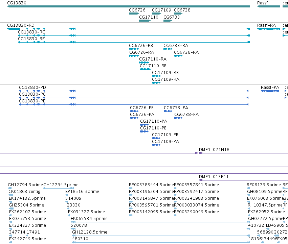Viewport: 288px width, 244px height.
Task: Select the CG17109 gene glyph
Action: pos(156,14)
